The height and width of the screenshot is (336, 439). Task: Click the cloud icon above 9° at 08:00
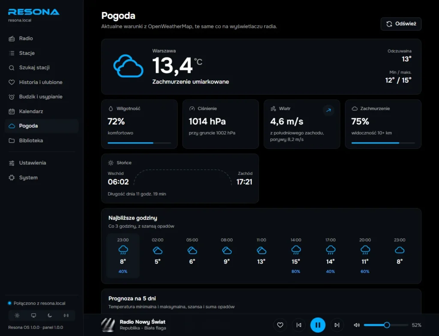tap(227, 250)
